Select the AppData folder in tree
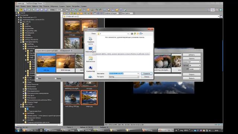This screenshot has width=238, height=134. pyautogui.click(x=28, y=26)
